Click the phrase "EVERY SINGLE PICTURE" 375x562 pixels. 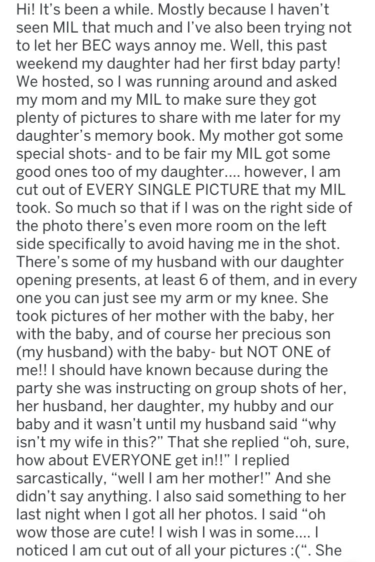[x=172, y=190]
